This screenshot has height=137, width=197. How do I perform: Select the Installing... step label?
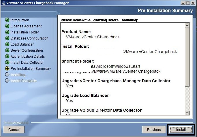(x=19, y=75)
